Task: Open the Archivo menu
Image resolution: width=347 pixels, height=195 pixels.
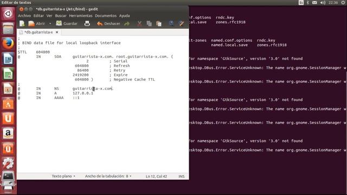Action: coord(24,16)
